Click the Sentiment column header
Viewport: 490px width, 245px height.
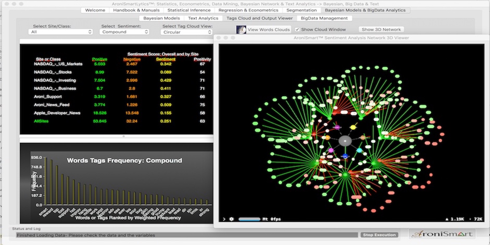tap(166, 59)
